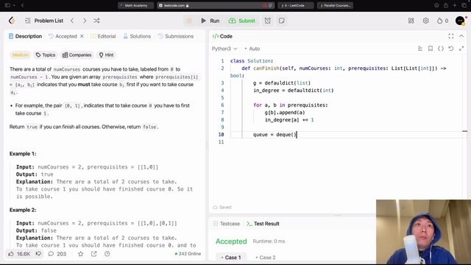Show the Topics tag
The image size is (471, 265).
coord(46,55)
